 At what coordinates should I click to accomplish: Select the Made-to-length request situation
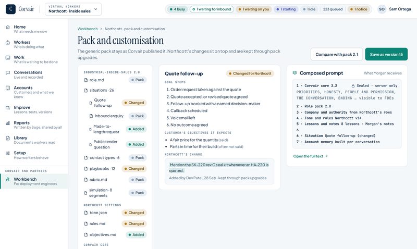coord(115,129)
